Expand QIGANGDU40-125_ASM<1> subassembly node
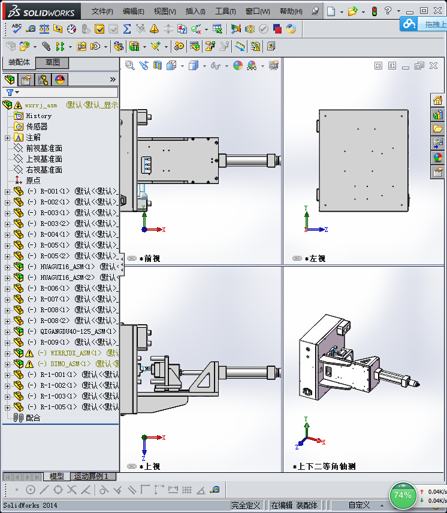The width and height of the screenshot is (447, 513). 8,332
